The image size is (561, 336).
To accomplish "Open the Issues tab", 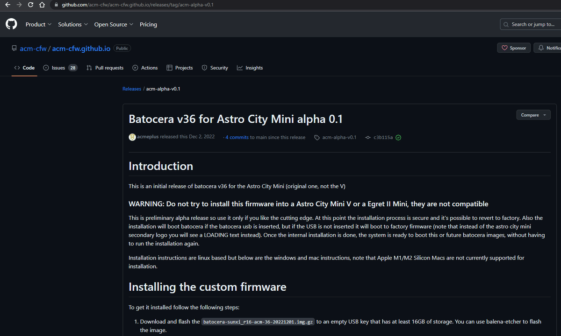I will point(60,68).
